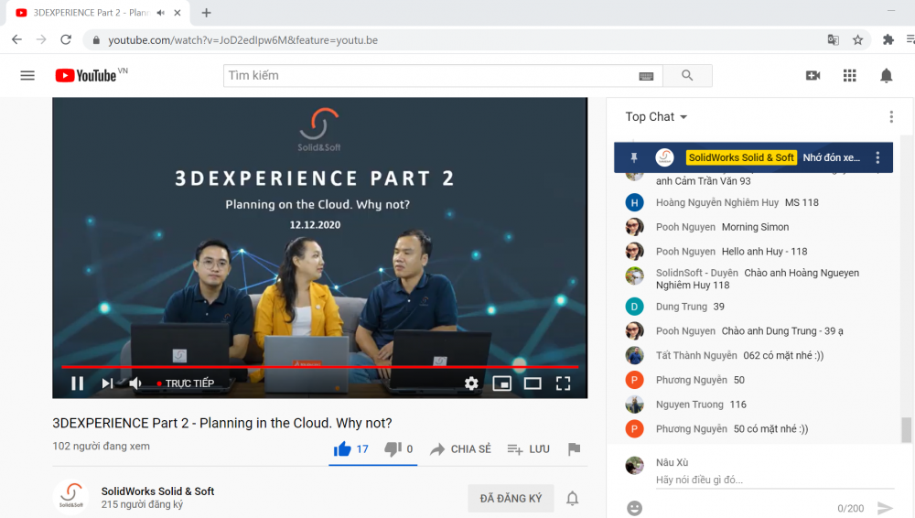Viewport: 915px width, 518px height.
Task: Pause the live video
Action: coord(77,383)
